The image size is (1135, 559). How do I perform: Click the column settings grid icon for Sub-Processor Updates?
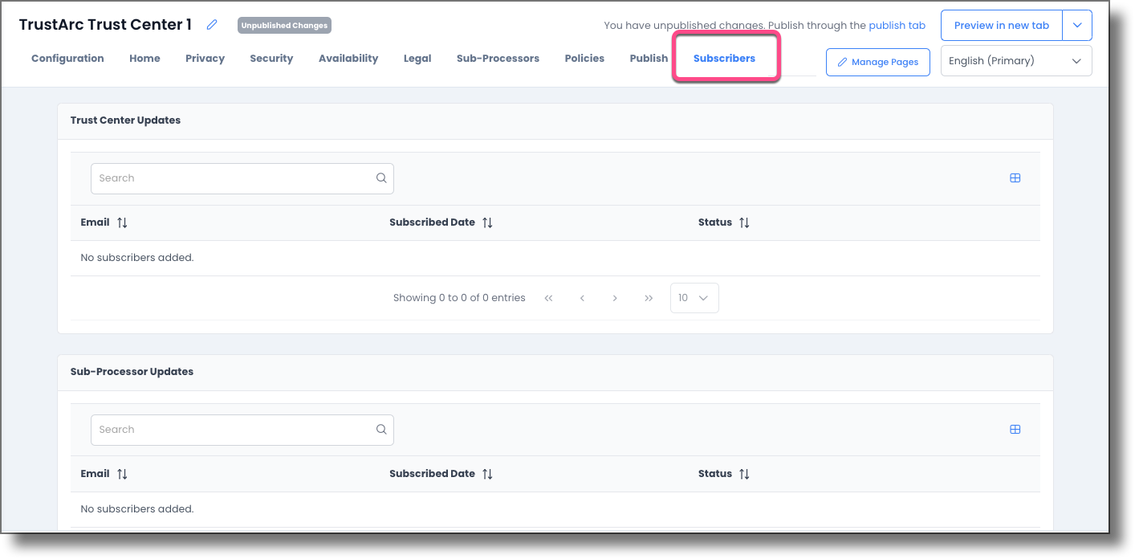1015,429
